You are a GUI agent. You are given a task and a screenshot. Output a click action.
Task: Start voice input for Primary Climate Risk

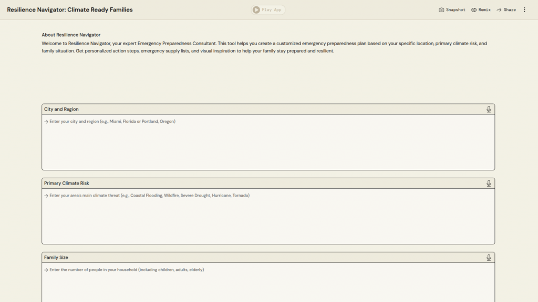(489, 184)
